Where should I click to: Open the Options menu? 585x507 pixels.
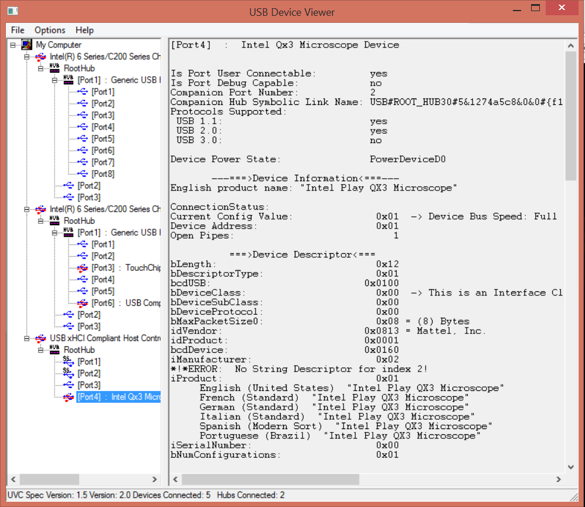pos(50,30)
